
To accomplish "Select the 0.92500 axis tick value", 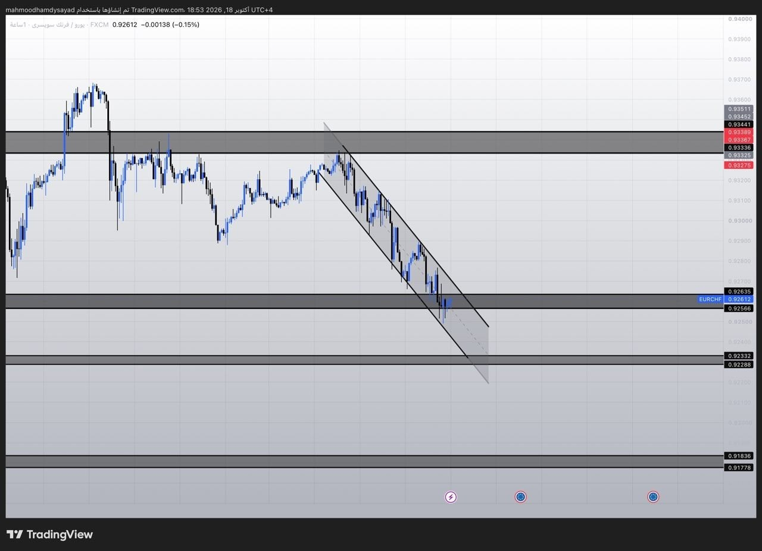I will click(x=739, y=322).
